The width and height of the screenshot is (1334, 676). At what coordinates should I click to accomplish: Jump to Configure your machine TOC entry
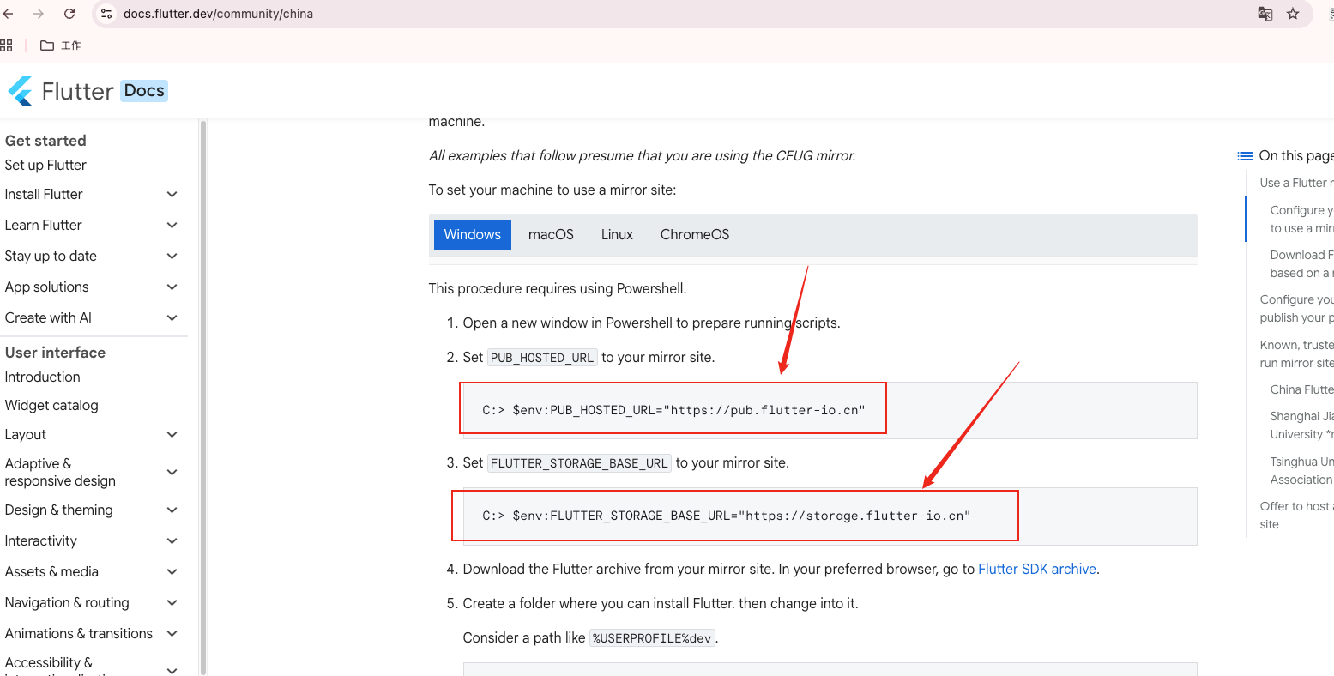(1301, 219)
